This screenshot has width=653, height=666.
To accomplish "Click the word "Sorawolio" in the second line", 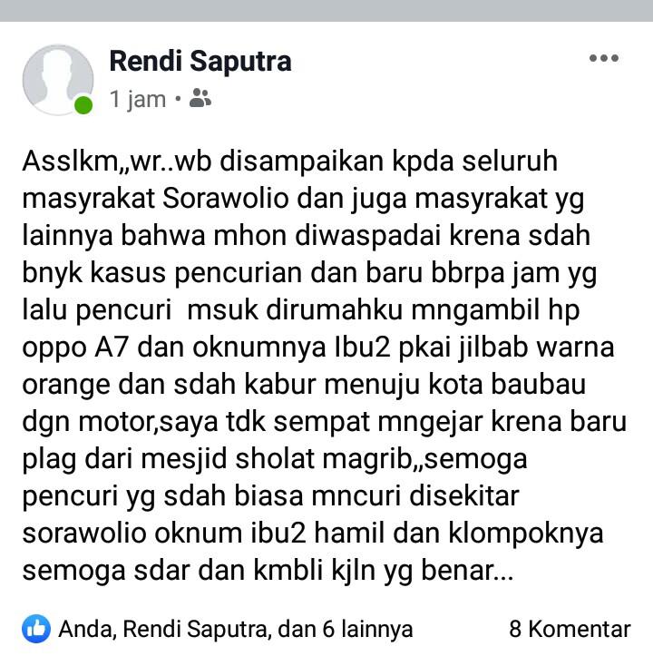I will [x=226, y=199].
